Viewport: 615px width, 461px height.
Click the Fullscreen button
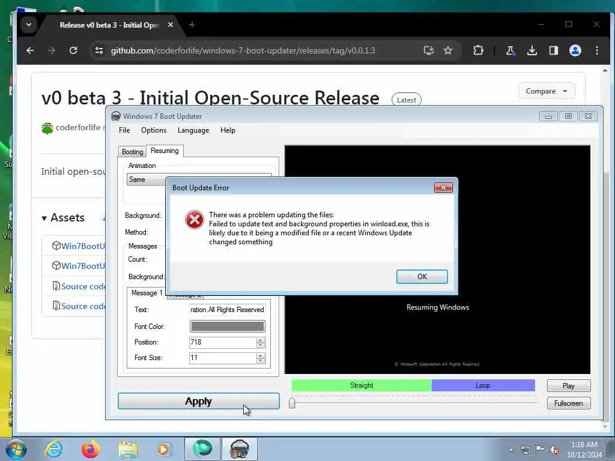pyautogui.click(x=568, y=403)
